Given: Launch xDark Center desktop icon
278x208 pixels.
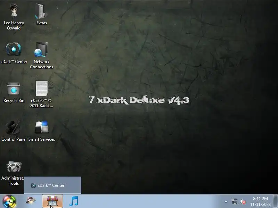Looking at the screenshot, I should tap(14, 53).
